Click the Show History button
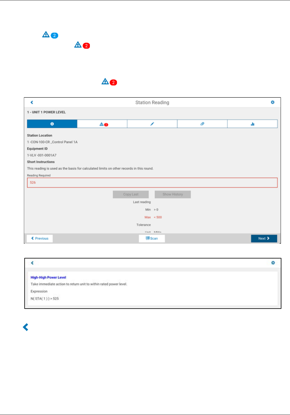The image size is (290, 415). tap(173, 194)
